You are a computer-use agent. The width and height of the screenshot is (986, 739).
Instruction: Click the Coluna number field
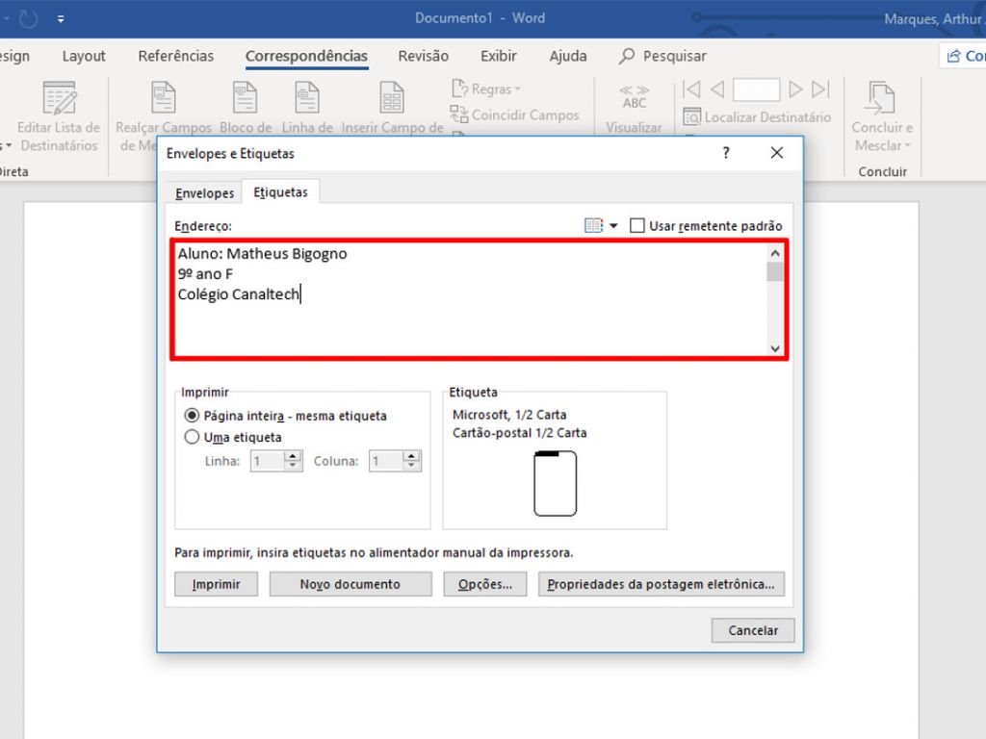point(385,461)
